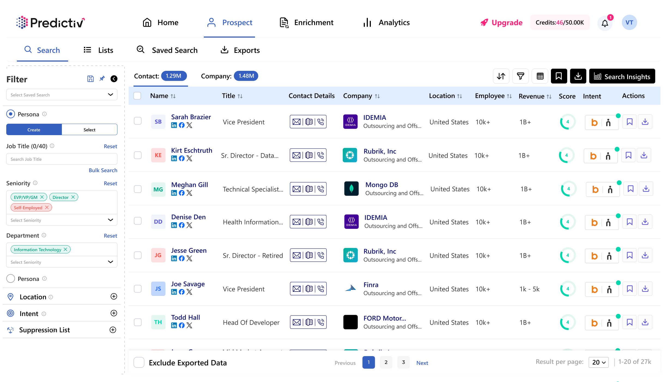This screenshot has width=667, height=382.
Task: Go to results page 2
Action: [x=386, y=362]
